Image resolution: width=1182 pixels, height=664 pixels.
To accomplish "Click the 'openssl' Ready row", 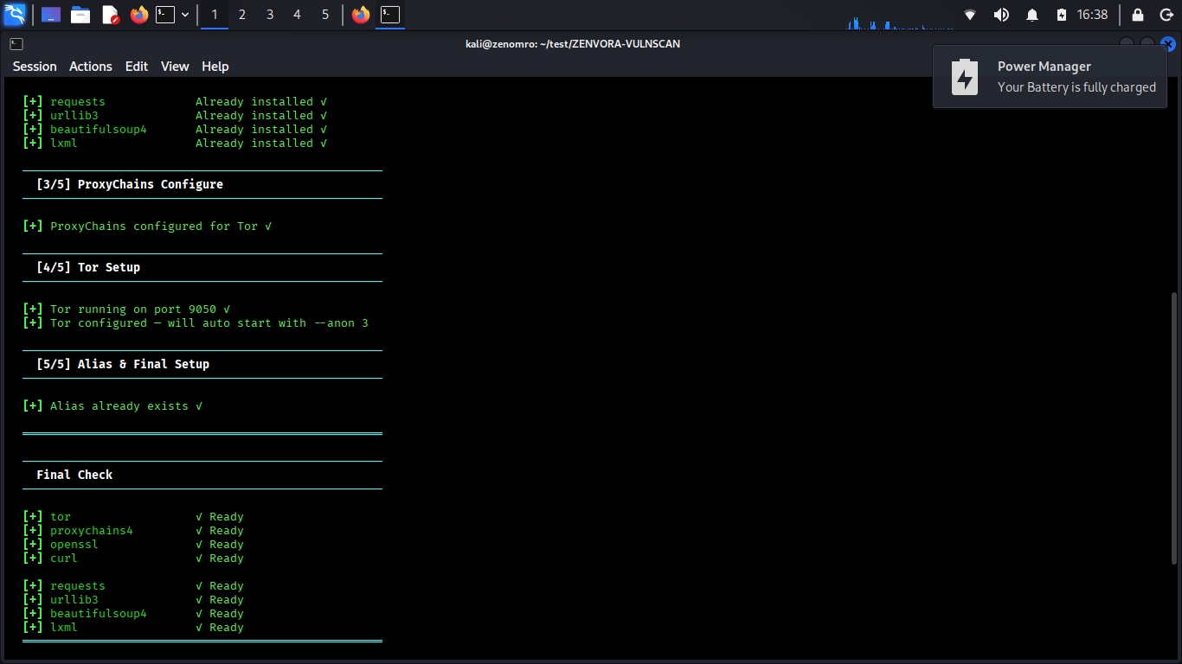I will point(133,544).
